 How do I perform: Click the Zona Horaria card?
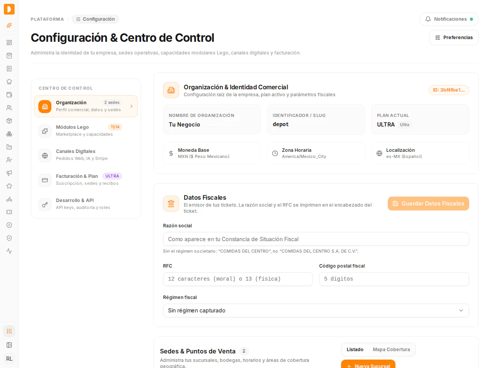(x=316, y=153)
